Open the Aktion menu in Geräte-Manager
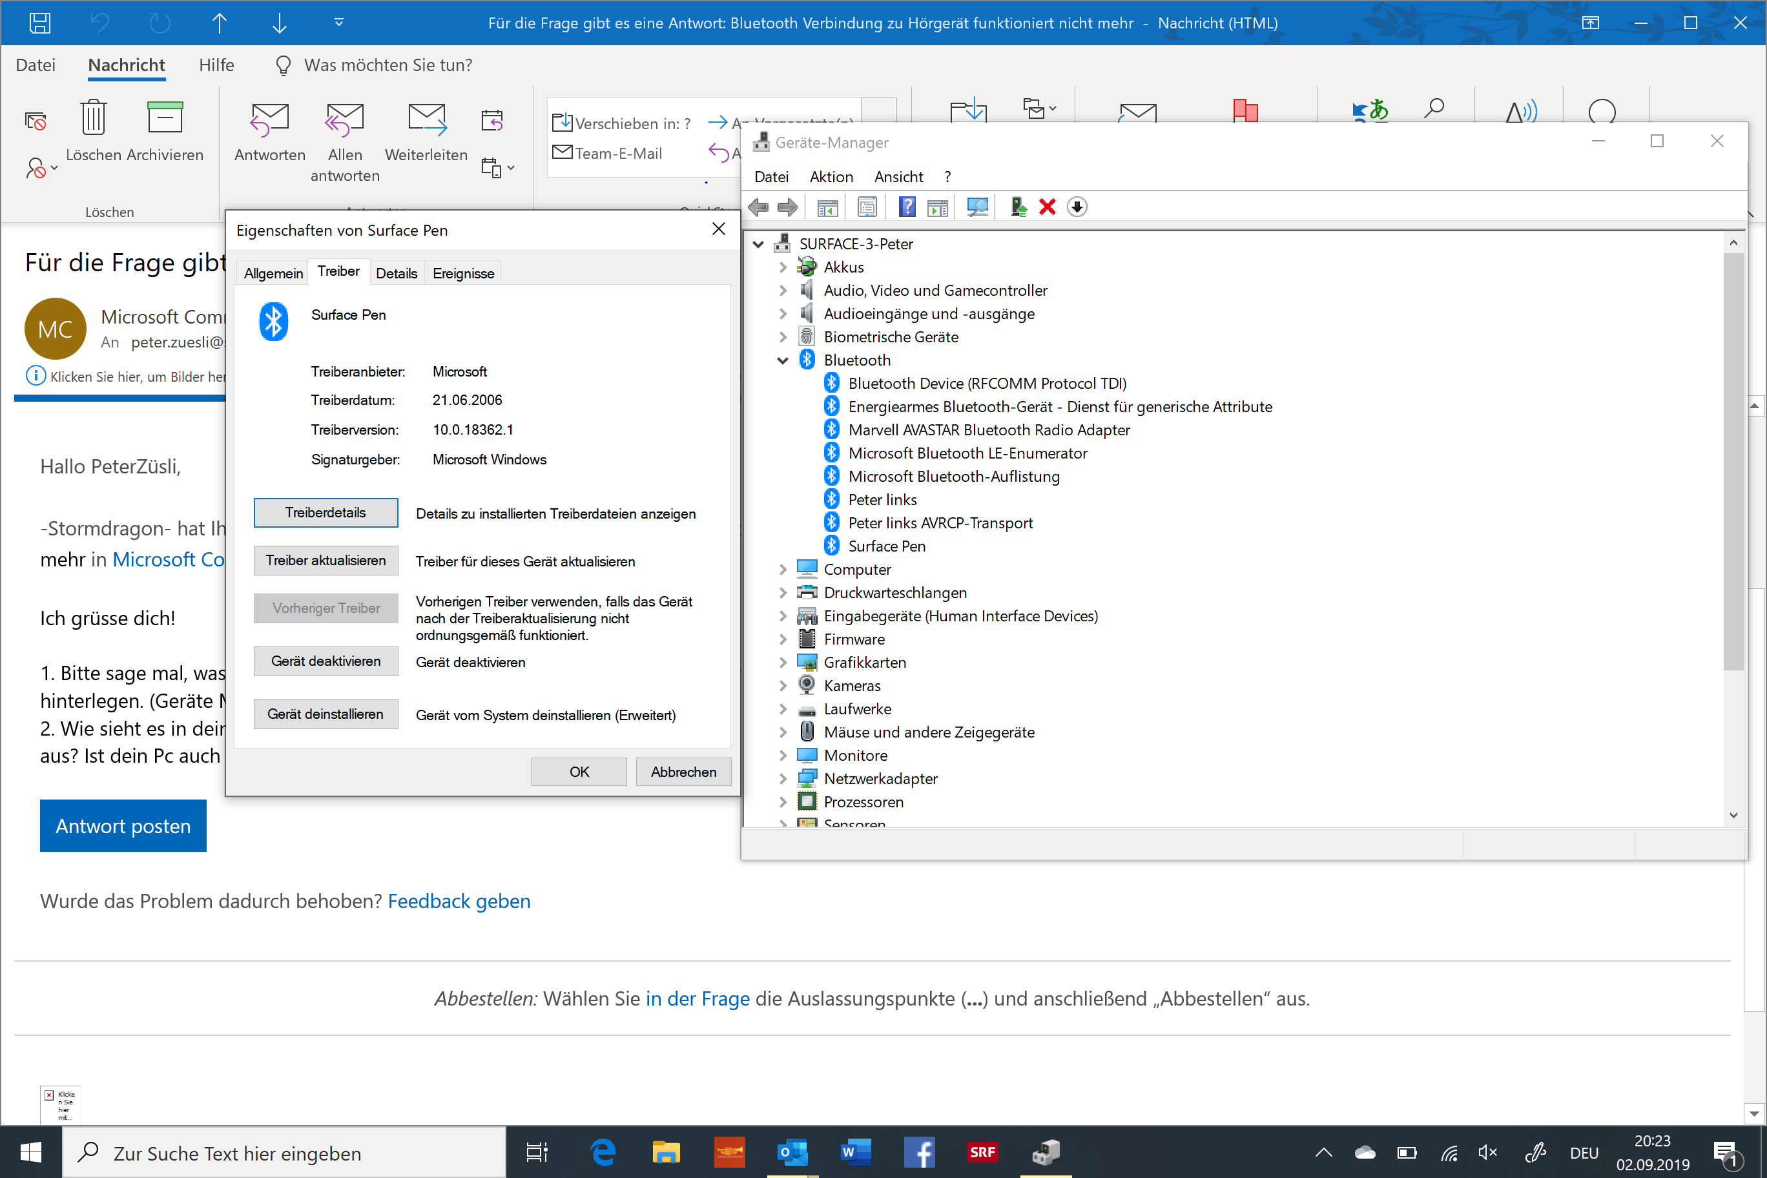Image resolution: width=1767 pixels, height=1178 pixels. (x=831, y=176)
